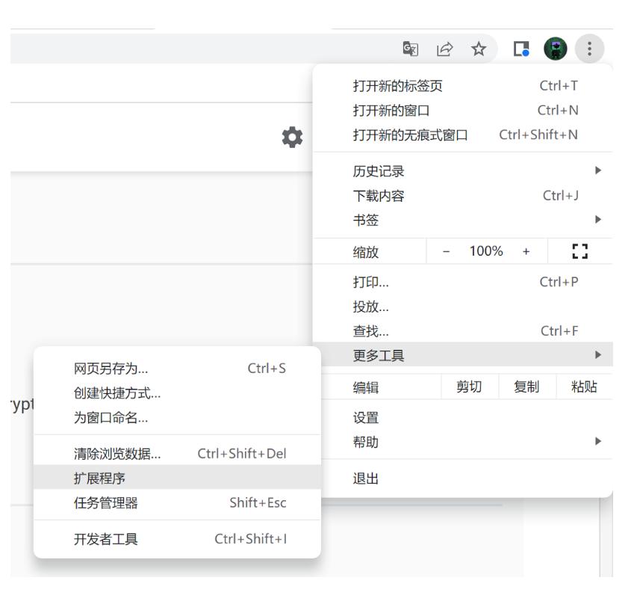634x610 pixels.
Task: Open 打开新的无痕式窗口
Action: point(463,135)
